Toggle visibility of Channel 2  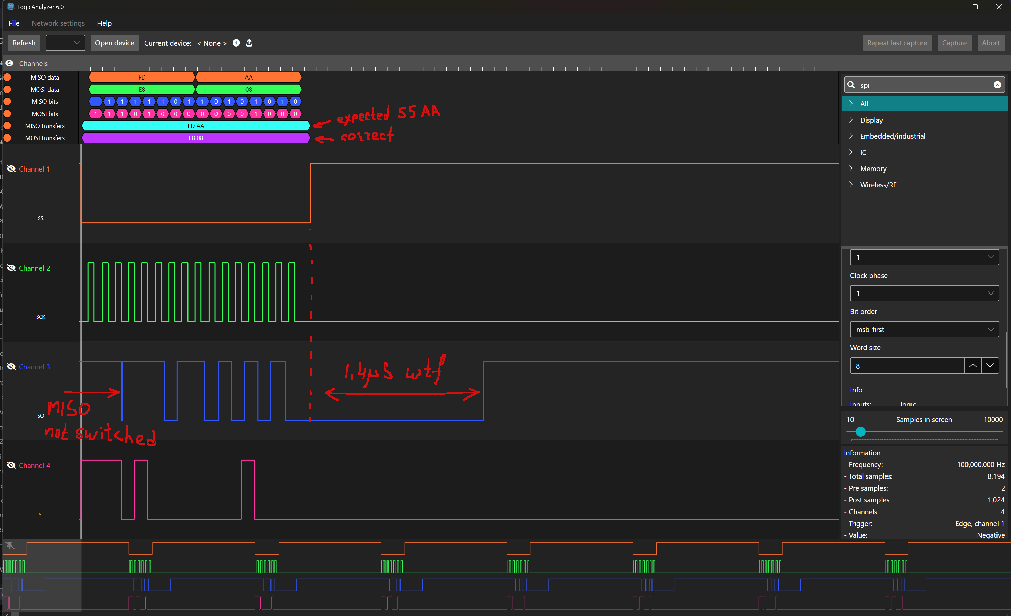point(11,268)
